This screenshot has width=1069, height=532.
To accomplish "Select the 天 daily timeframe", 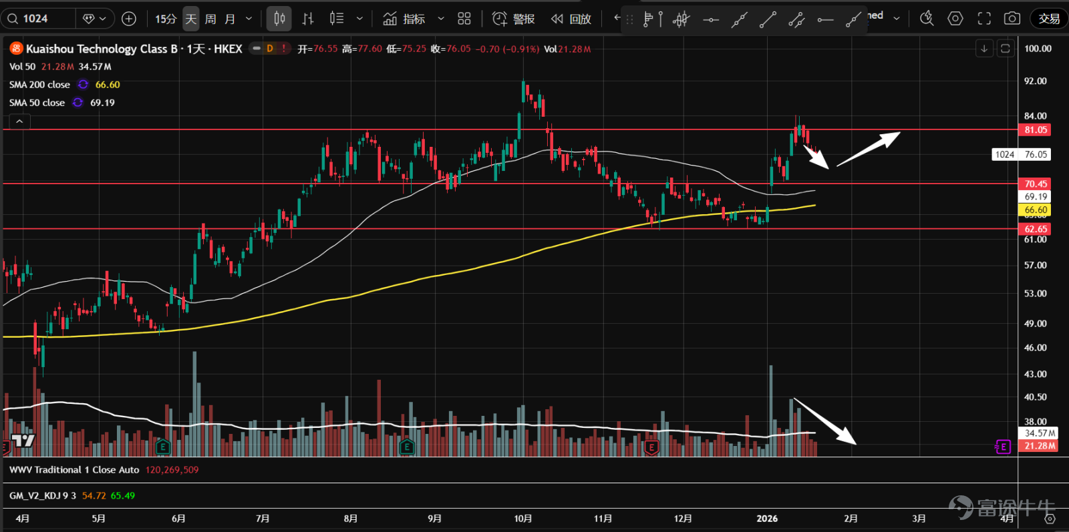I will click(x=191, y=19).
